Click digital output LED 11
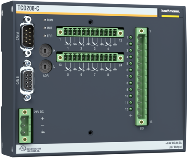This screenshot has height=158, width=188. [131, 103]
